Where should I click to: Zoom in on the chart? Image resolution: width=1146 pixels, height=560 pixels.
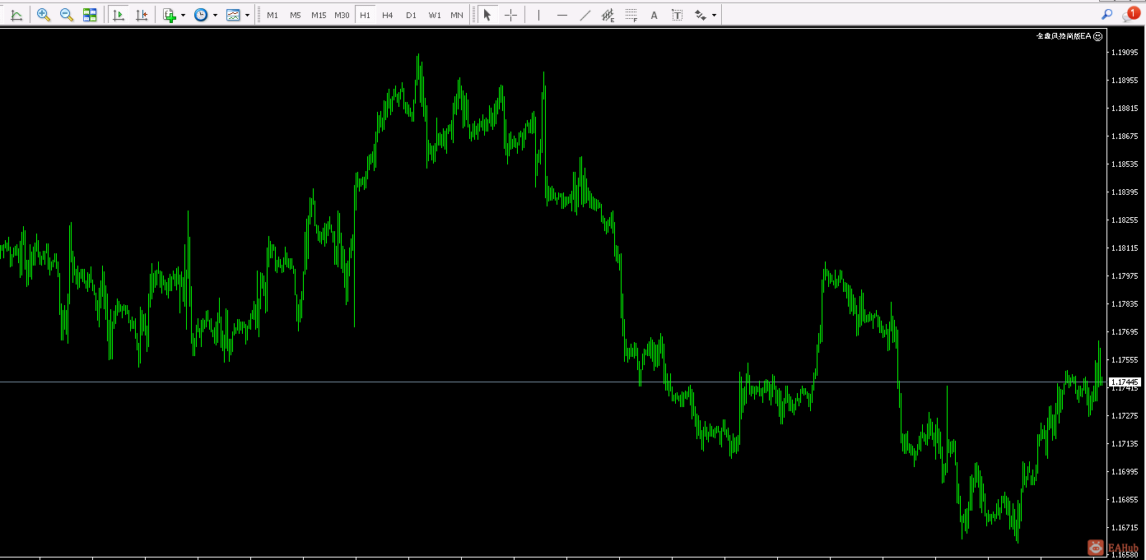[x=44, y=15]
